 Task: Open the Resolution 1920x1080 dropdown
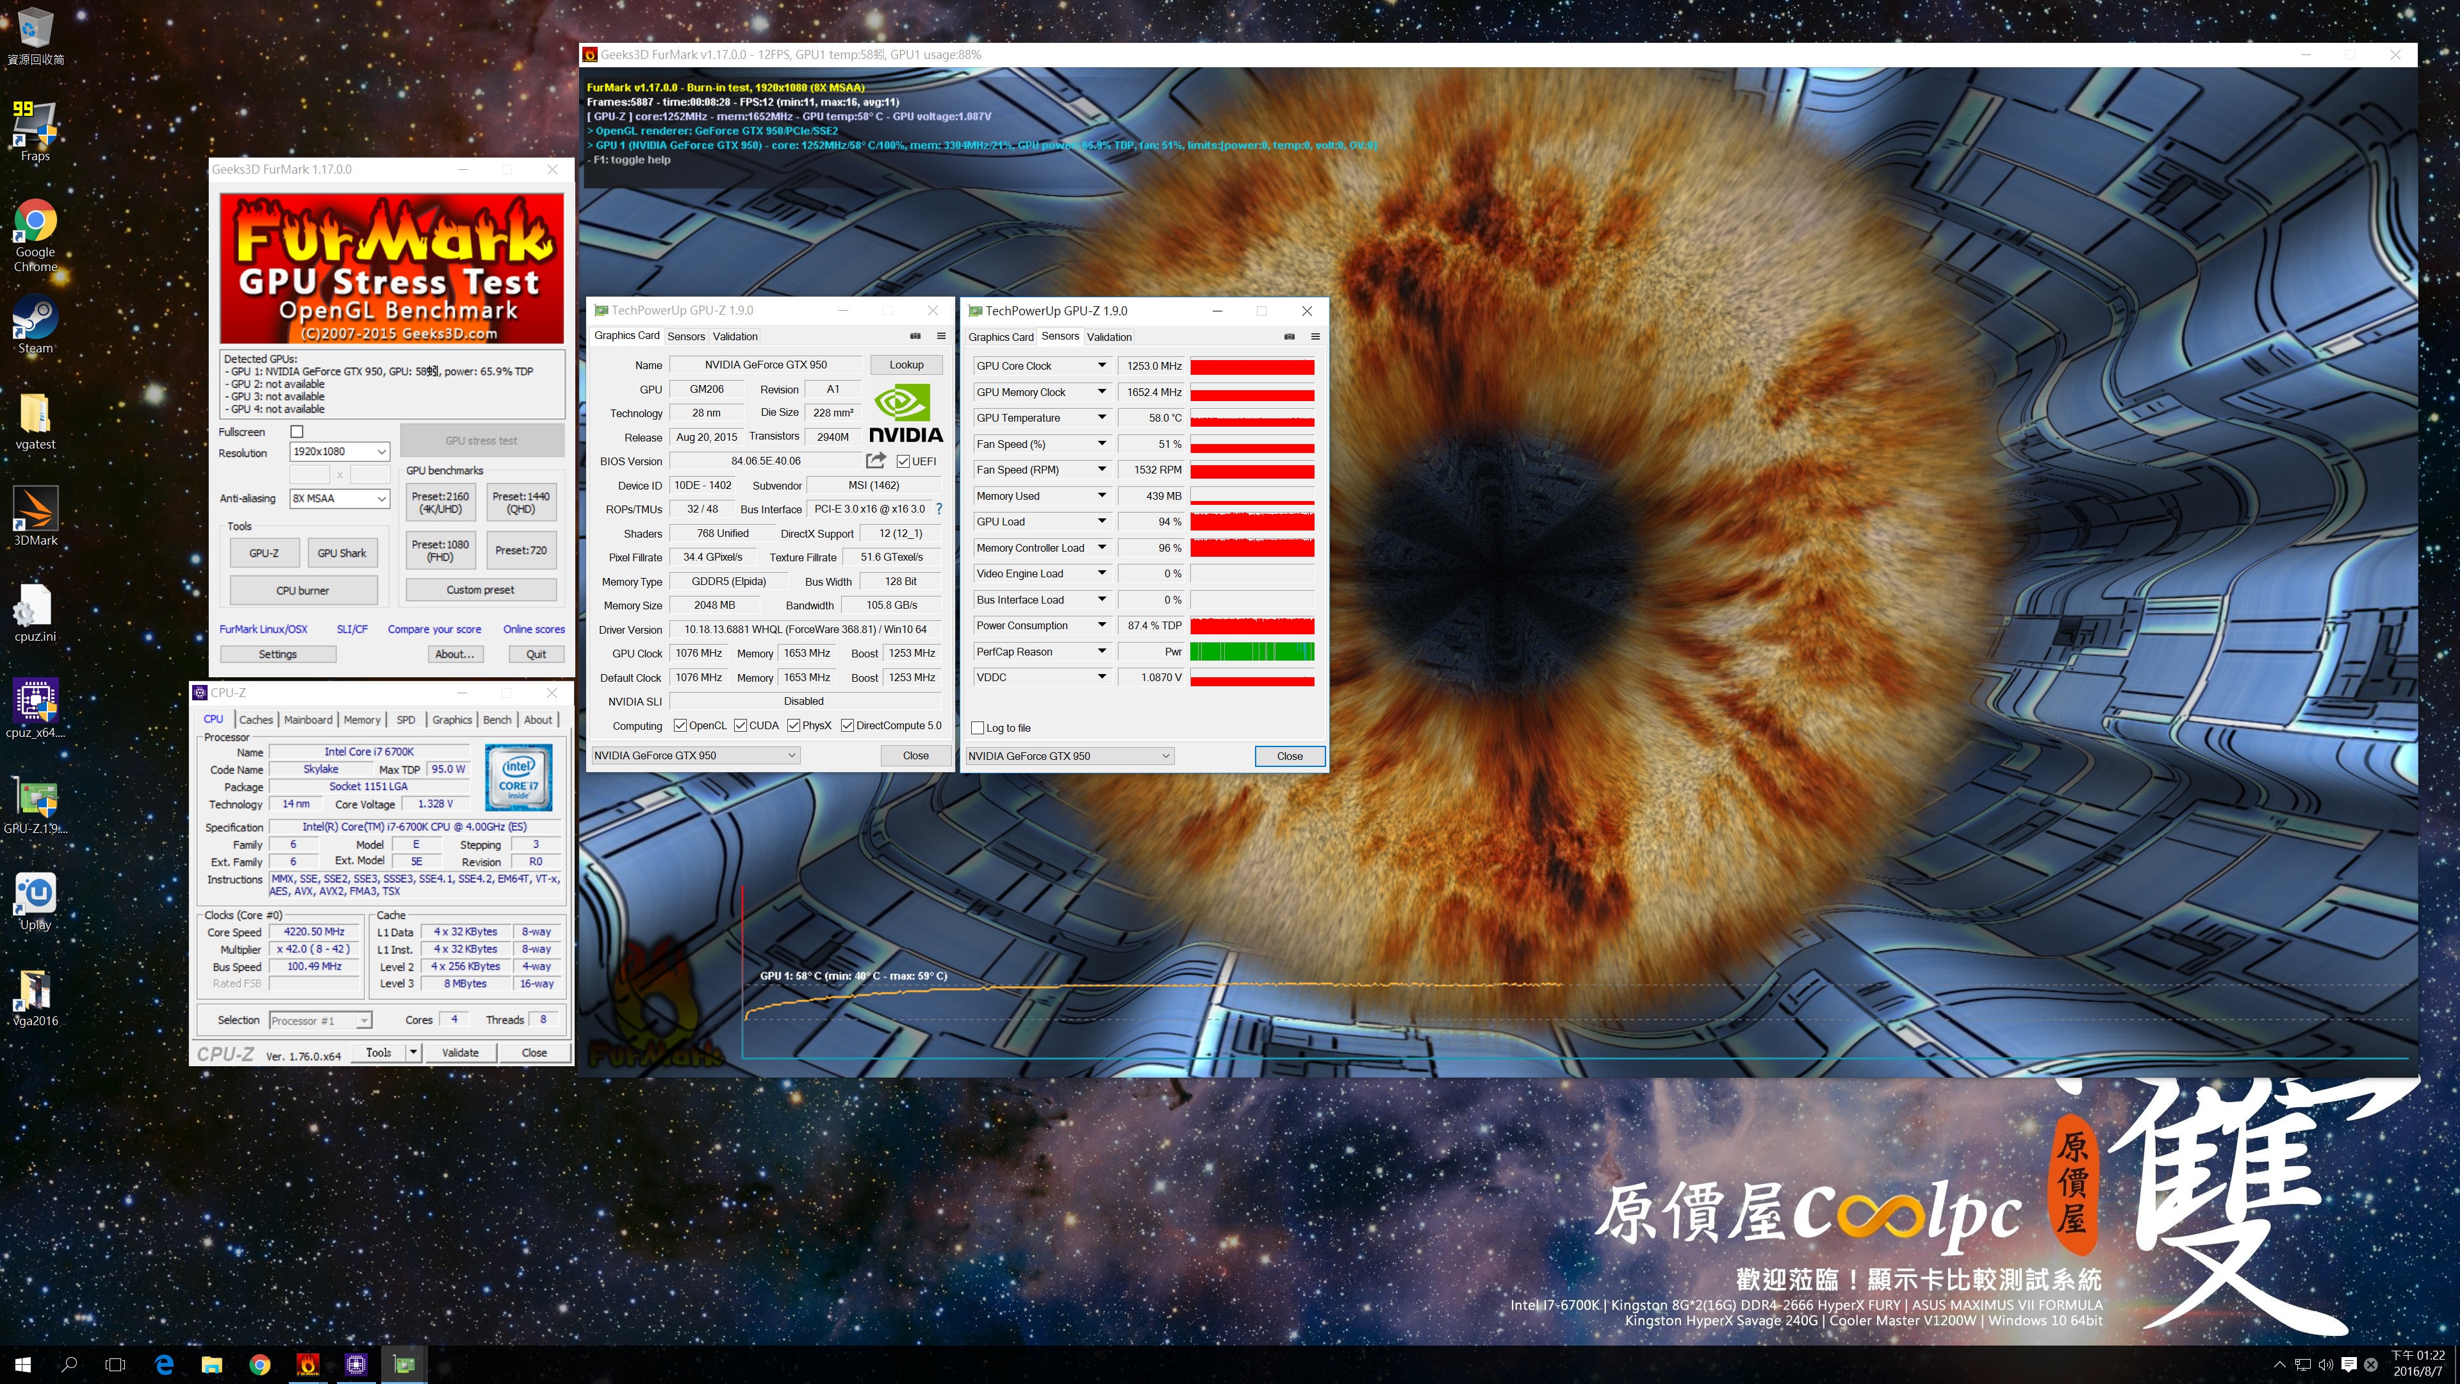(340, 452)
